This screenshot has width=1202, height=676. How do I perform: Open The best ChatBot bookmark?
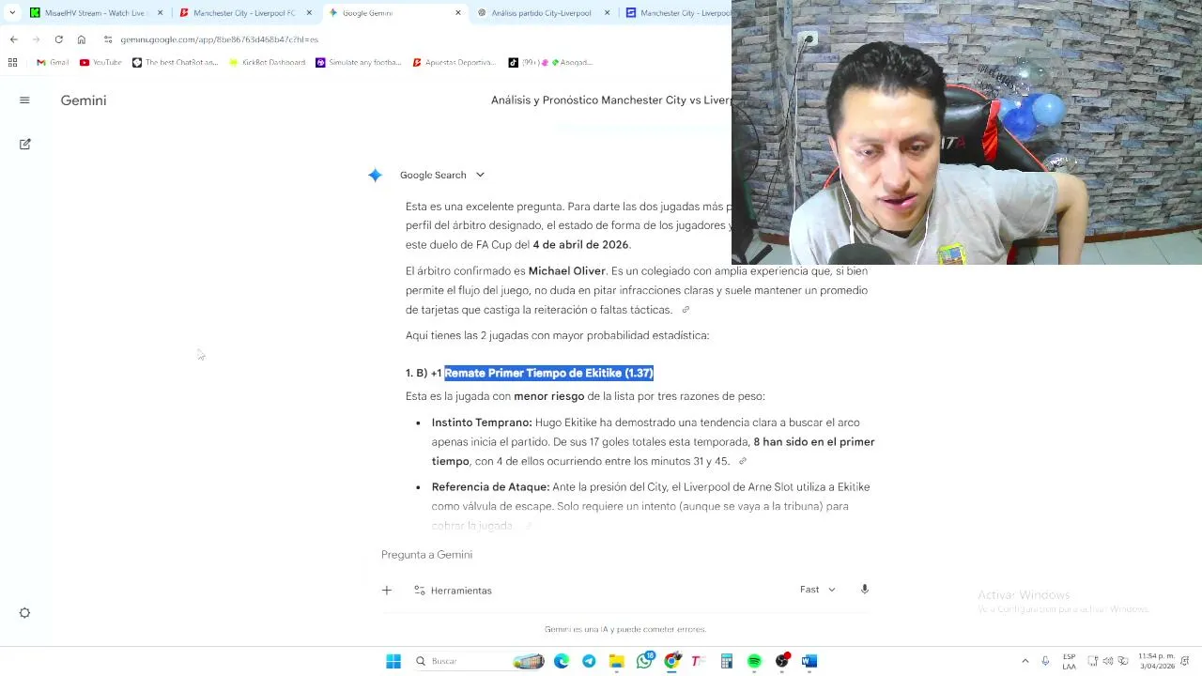click(x=175, y=62)
